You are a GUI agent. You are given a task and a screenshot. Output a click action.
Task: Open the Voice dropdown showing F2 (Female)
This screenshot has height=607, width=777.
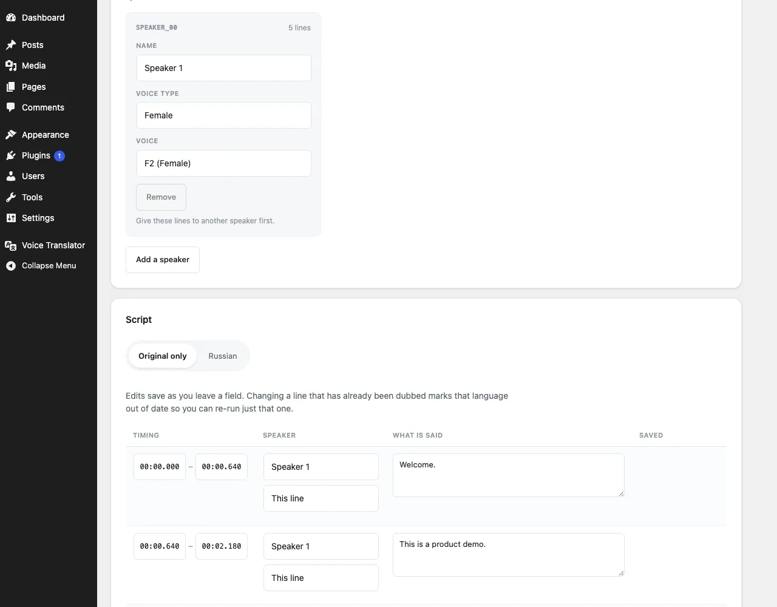[224, 163]
